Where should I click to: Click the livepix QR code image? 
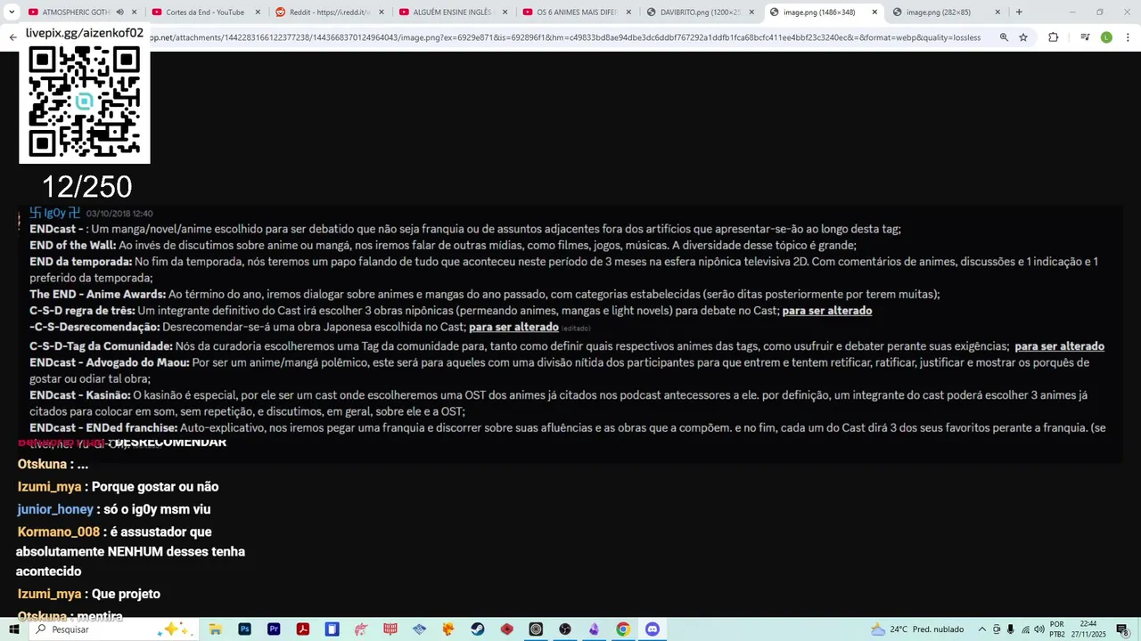[x=85, y=102]
